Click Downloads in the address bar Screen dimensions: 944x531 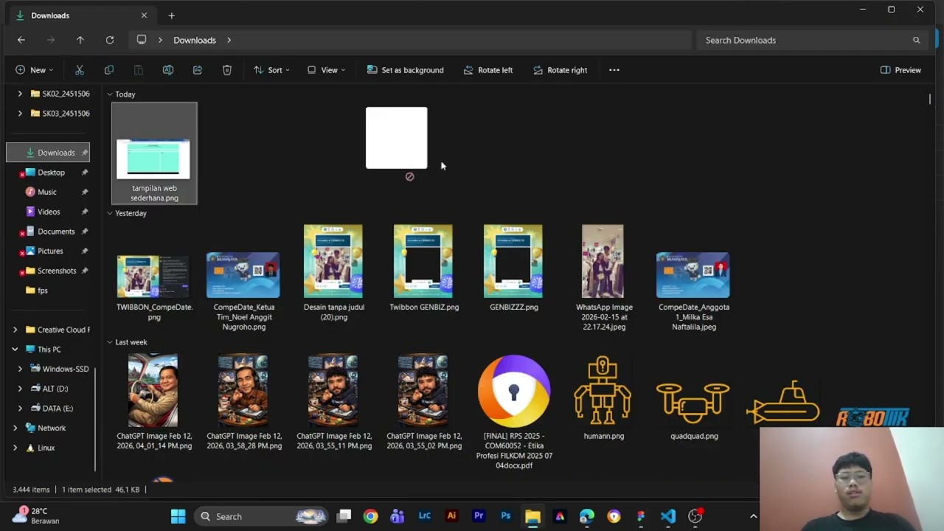click(195, 40)
